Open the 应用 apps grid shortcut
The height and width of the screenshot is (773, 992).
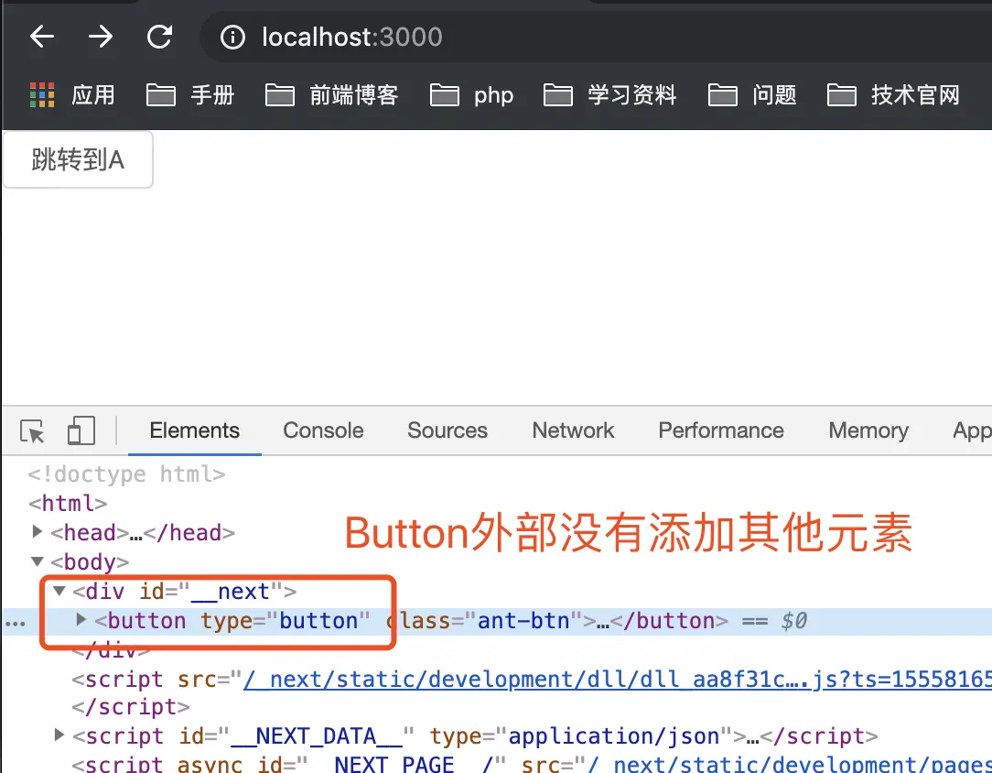tap(72, 95)
